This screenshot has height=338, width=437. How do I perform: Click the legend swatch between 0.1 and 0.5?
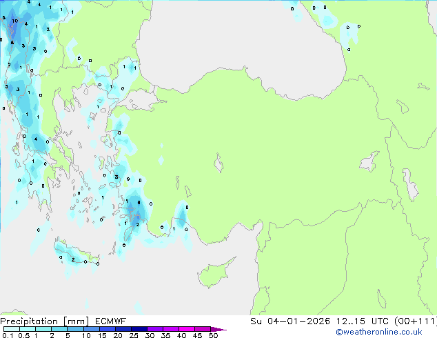(x=12, y=329)
